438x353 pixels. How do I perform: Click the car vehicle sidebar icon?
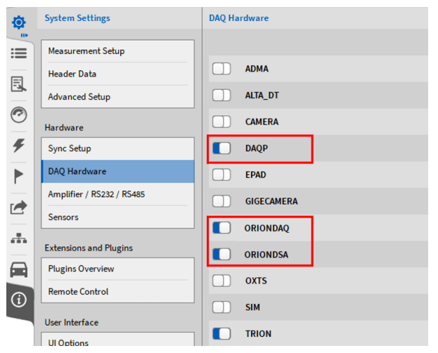[x=19, y=269]
